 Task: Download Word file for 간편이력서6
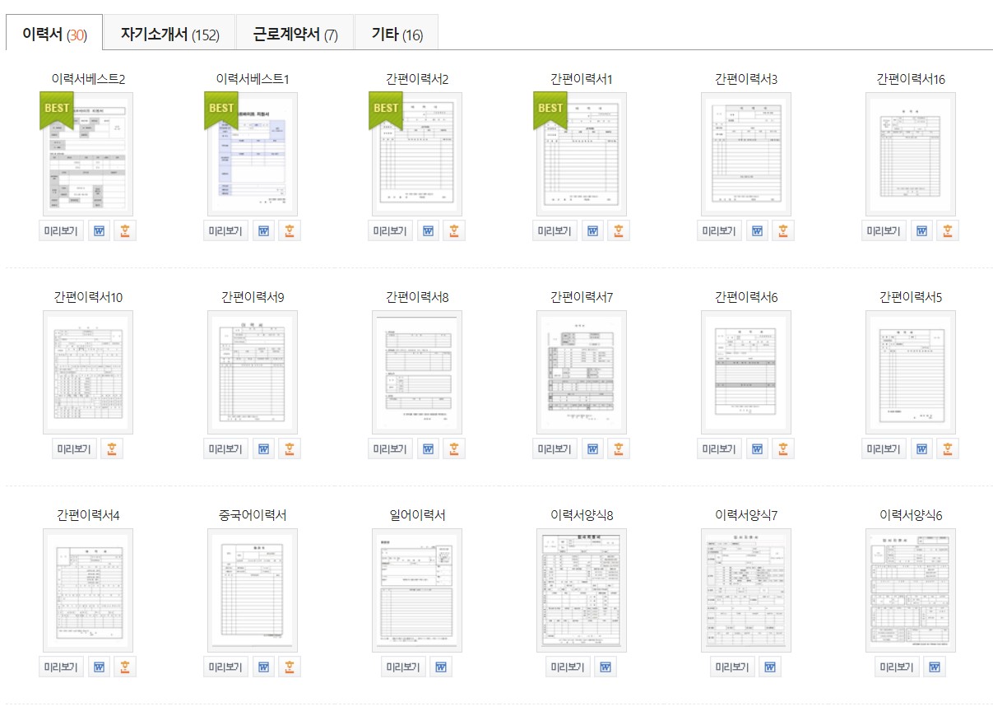[757, 448]
